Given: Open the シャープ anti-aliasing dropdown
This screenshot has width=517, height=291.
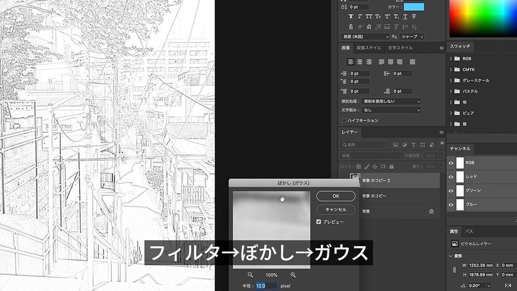Looking at the screenshot, I should [x=411, y=37].
